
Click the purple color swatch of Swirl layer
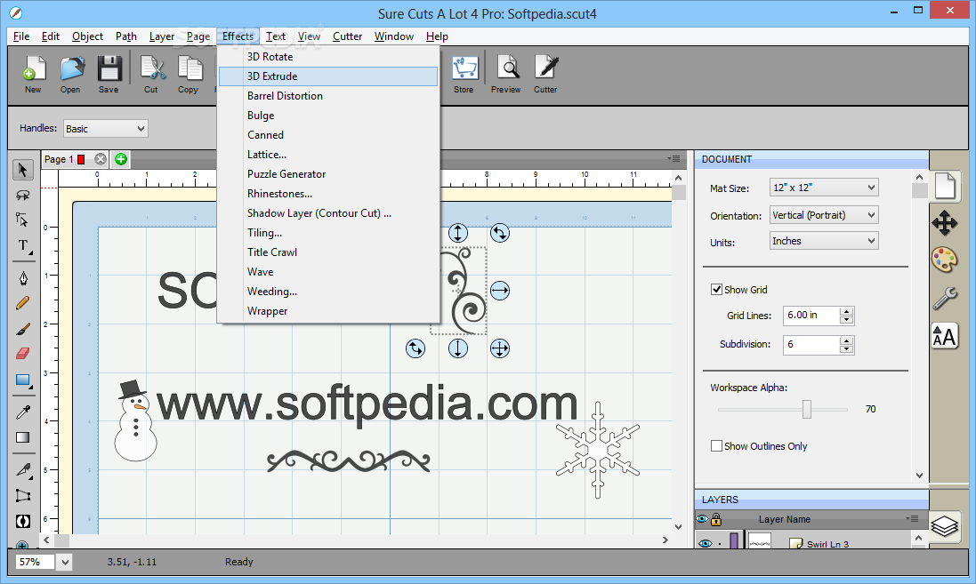click(x=735, y=540)
